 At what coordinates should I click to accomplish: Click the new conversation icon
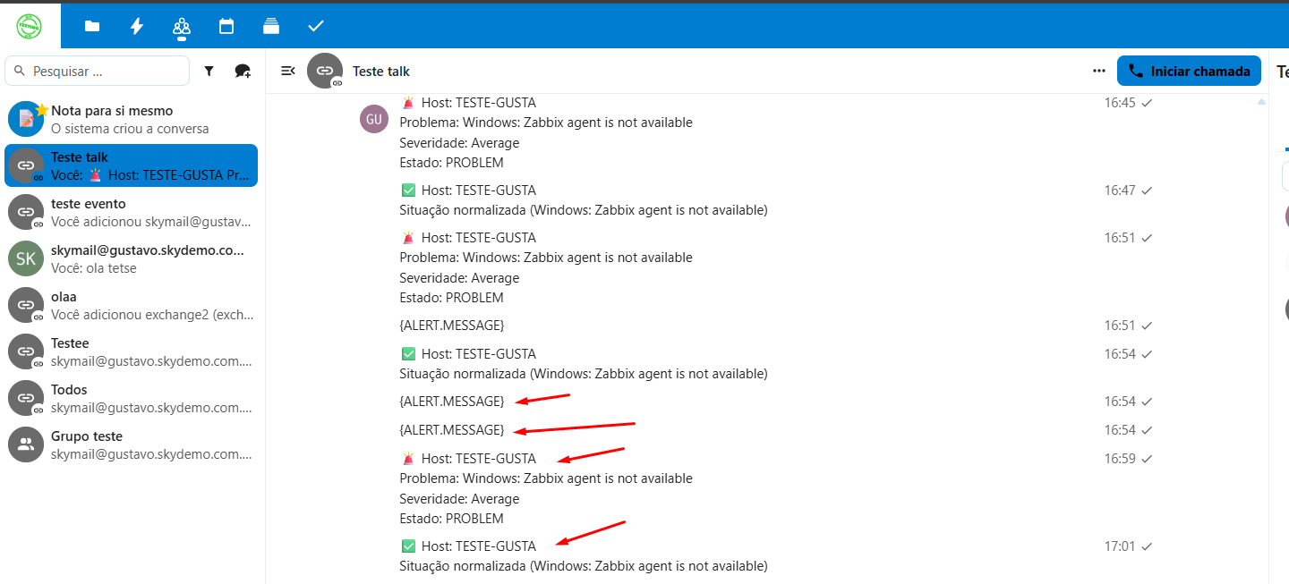243,72
